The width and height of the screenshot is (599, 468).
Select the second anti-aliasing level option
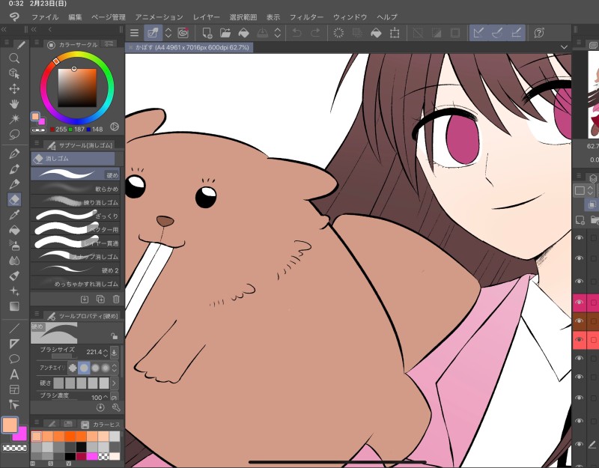pyautogui.click(x=84, y=368)
